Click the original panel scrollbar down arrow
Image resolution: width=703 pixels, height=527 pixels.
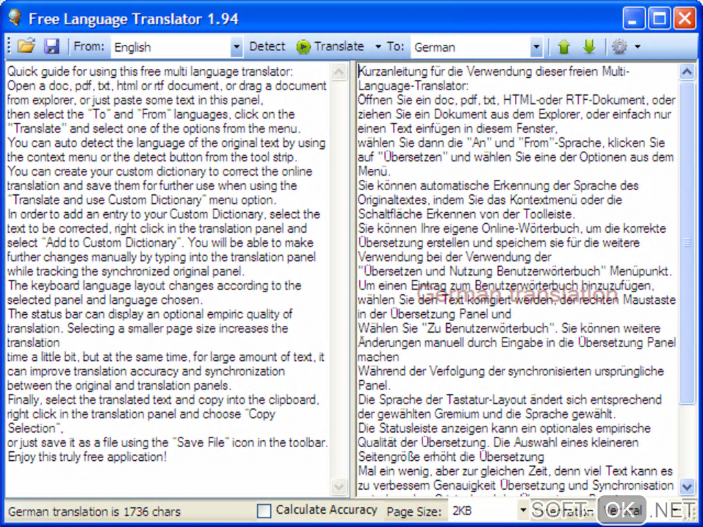339,486
